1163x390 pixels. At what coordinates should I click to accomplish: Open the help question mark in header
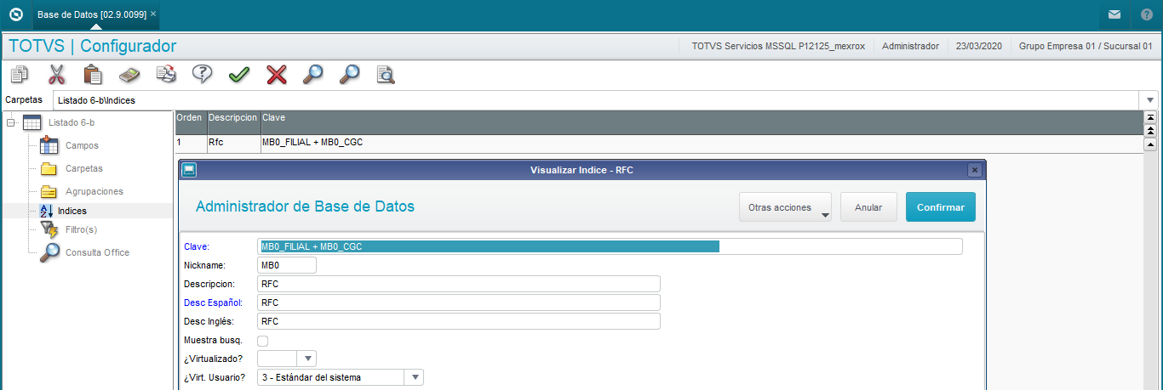[x=1147, y=14]
